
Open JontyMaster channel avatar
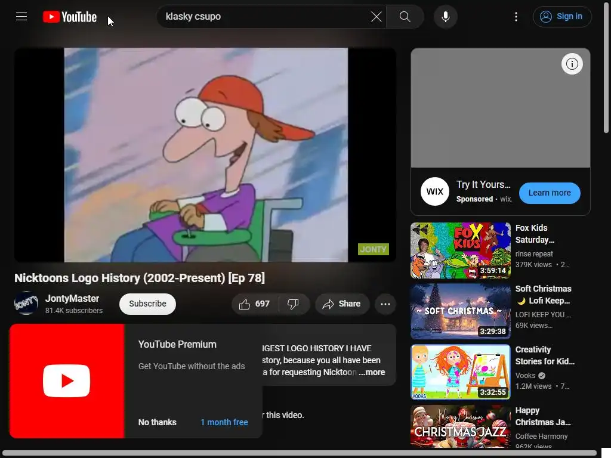[26, 304]
